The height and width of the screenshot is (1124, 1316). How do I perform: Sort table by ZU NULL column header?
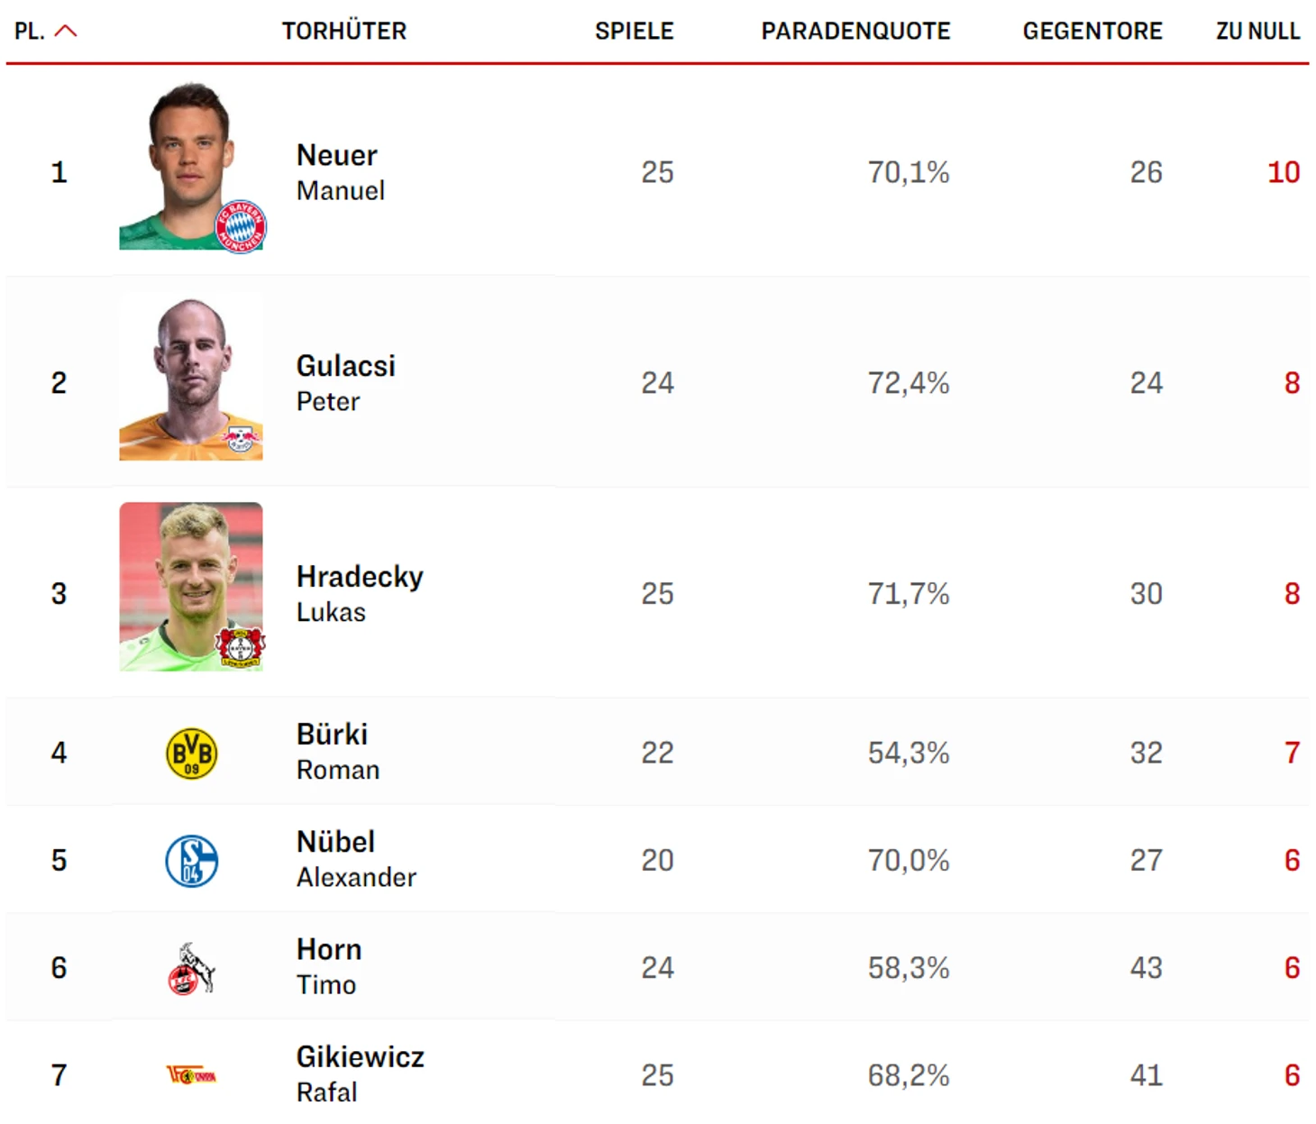coord(1257,32)
